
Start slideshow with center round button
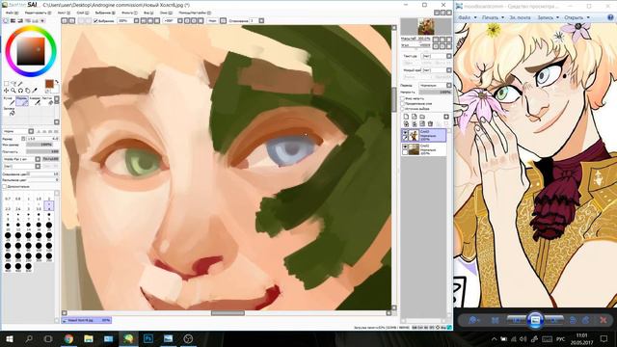coord(535,321)
